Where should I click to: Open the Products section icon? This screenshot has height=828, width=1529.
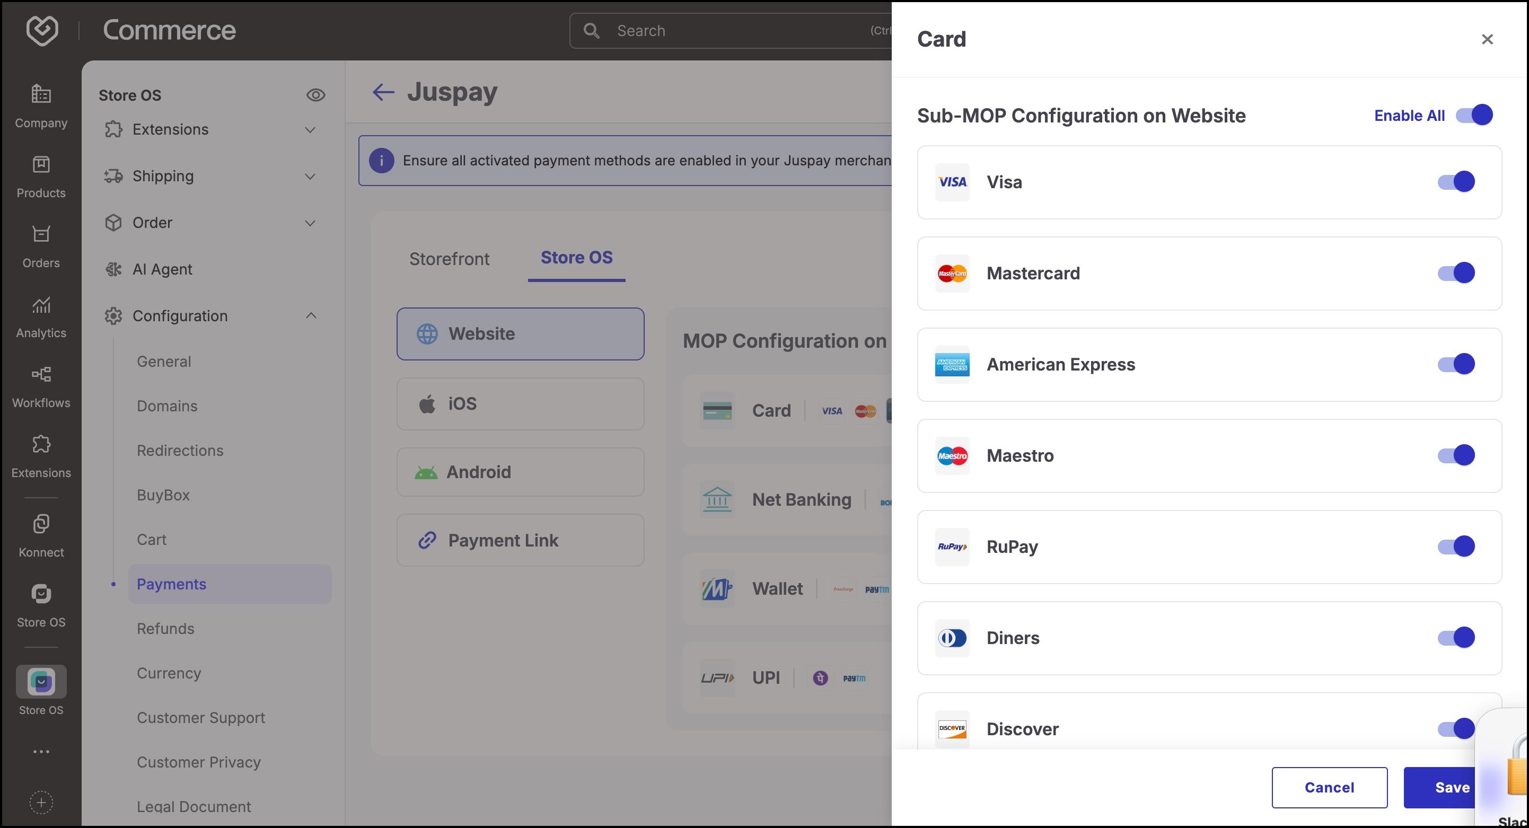point(41,164)
